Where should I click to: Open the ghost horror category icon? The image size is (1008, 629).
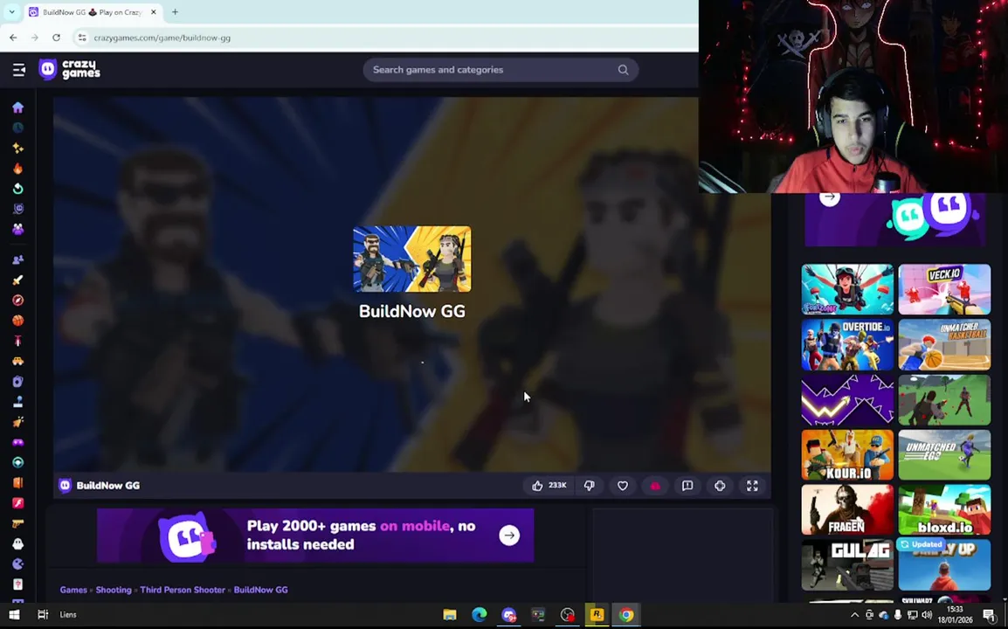pyautogui.click(x=18, y=543)
